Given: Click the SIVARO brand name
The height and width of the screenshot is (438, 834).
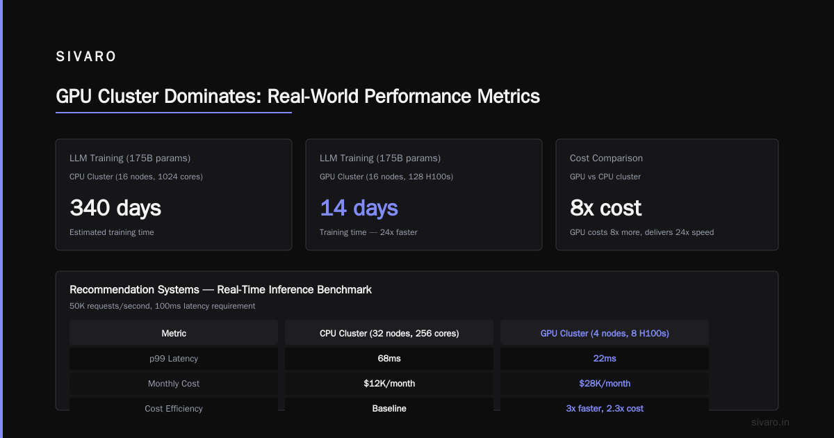Looking at the screenshot, I should tap(85, 57).
